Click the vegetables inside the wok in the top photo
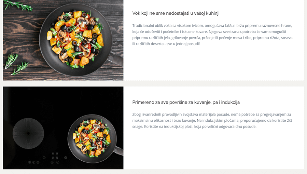This screenshot has width=307, height=174. (75, 38)
